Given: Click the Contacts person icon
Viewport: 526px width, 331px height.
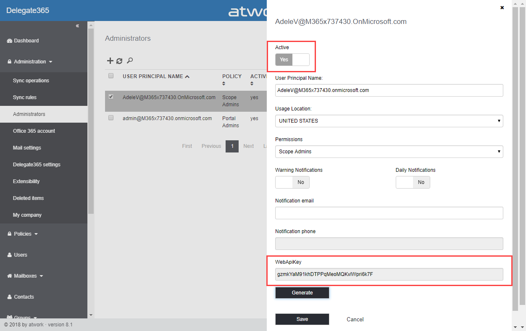Looking at the screenshot, I should click(10, 297).
